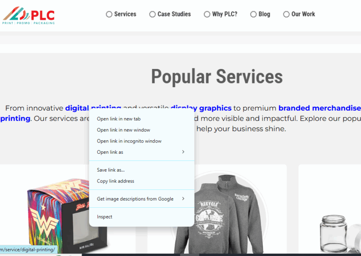The height and width of the screenshot is (256, 361).
Task: Click the circle icon beside Services
Action: [x=109, y=14]
